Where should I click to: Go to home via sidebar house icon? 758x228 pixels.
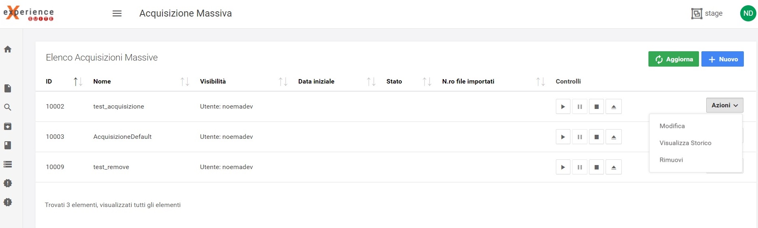coord(8,49)
